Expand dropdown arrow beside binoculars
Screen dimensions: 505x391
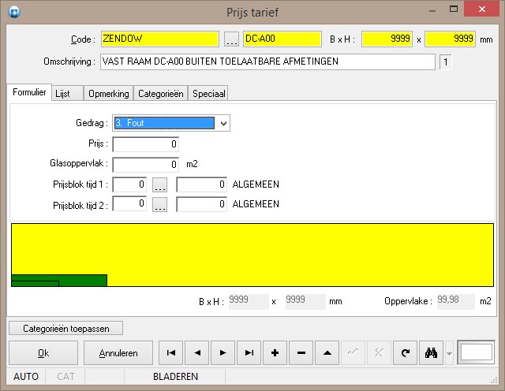point(449,354)
